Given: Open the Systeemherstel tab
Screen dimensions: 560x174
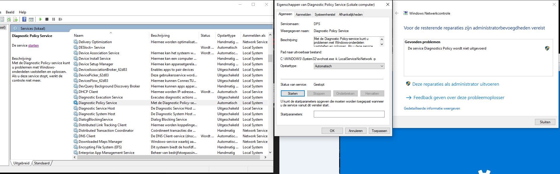Looking at the screenshot, I should point(325,15).
